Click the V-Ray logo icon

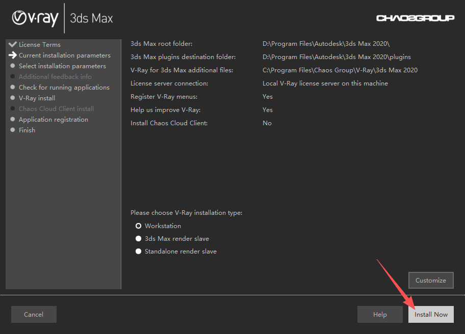(35, 18)
